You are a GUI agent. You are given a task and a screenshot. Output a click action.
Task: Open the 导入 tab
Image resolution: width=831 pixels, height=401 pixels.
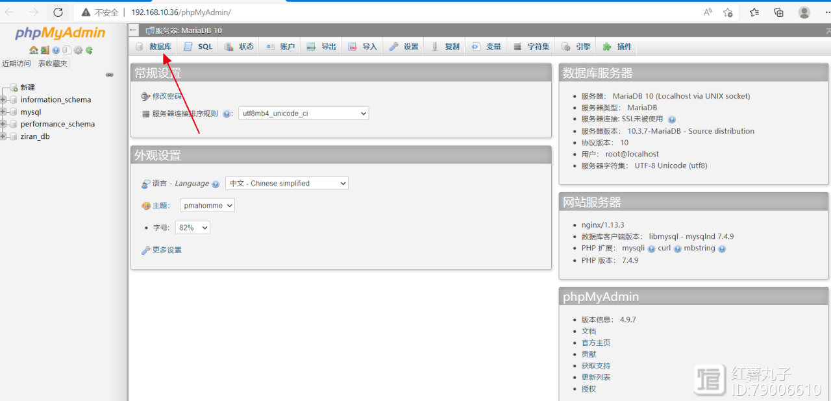(x=362, y=47)
